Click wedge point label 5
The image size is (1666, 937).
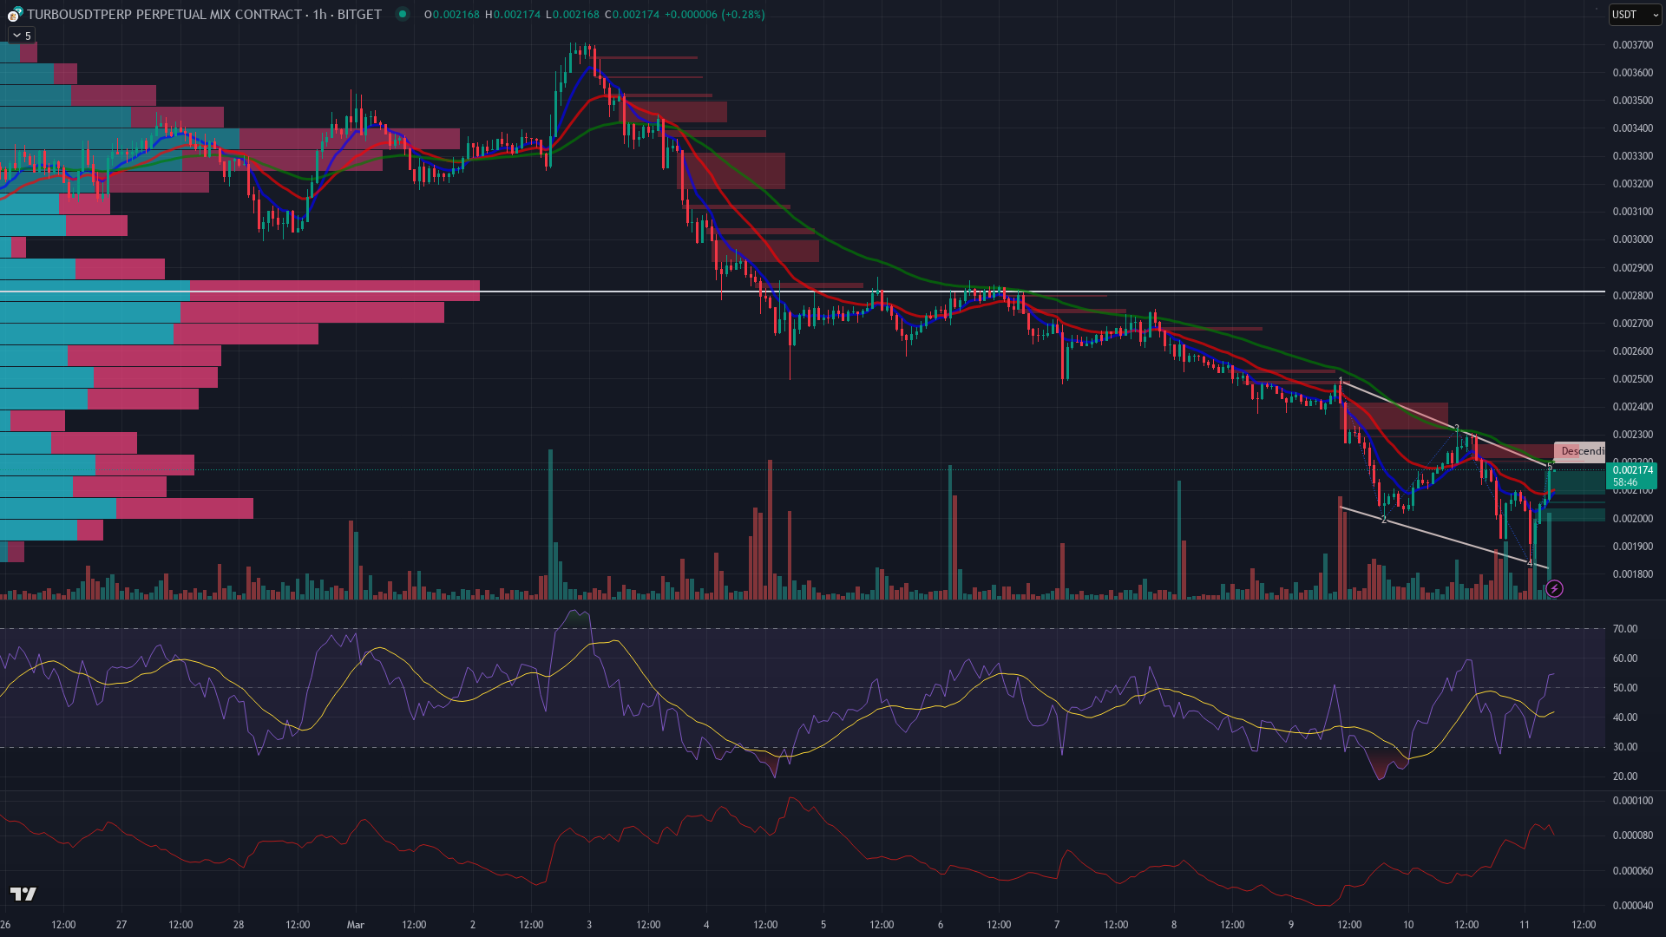(x=1550, y=468)
